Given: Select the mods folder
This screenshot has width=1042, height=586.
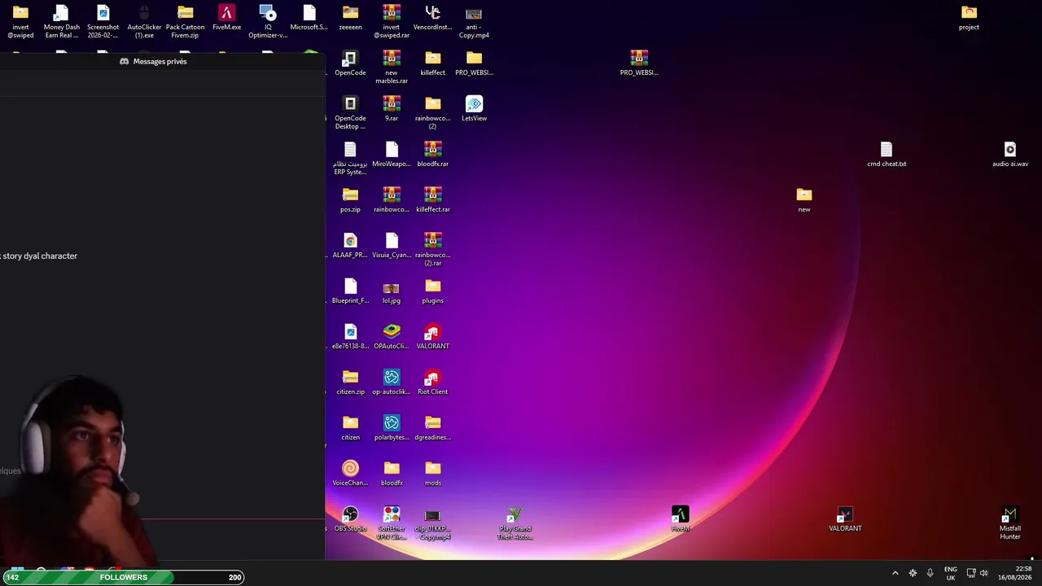Looking at the screenshot, I should pos(432,474).
